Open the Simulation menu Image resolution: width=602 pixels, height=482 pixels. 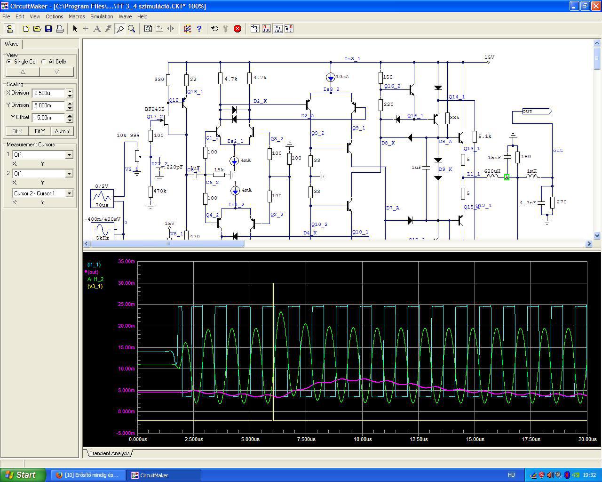click(102, 16)
